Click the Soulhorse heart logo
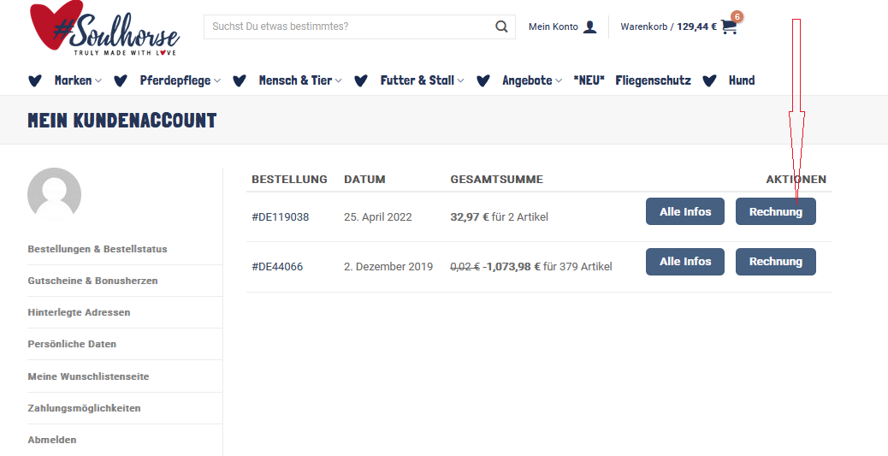Image resolution: width=888 pixels, height=456 pixels. click(104, 28)
